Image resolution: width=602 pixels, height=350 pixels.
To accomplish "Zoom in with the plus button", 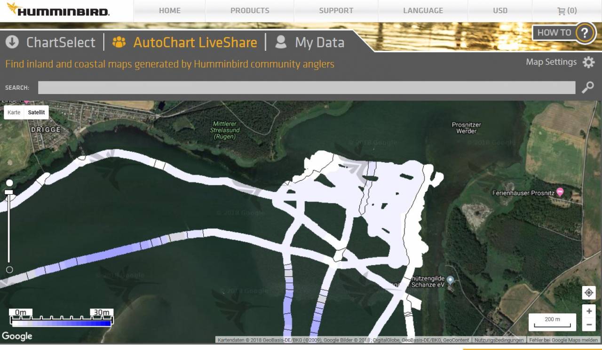I will coord(588,311).
